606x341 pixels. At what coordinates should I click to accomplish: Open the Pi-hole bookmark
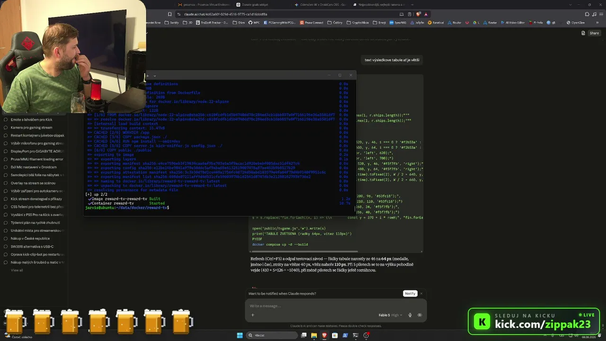[536, 23]
